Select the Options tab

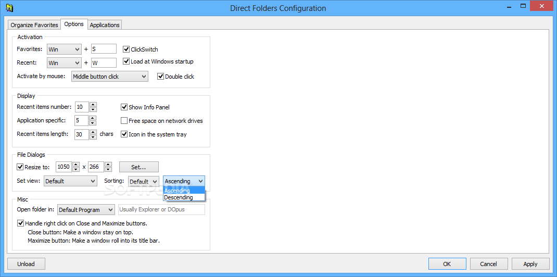[x=74, y=24]
